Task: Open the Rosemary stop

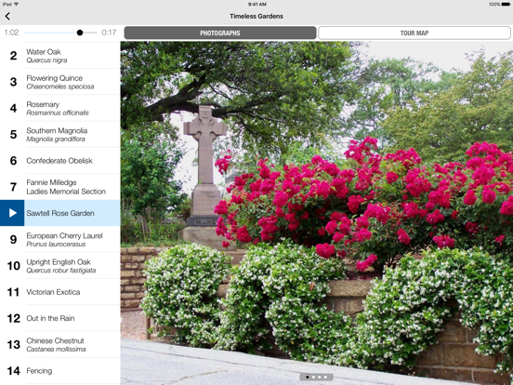Action: pos(60,108)
